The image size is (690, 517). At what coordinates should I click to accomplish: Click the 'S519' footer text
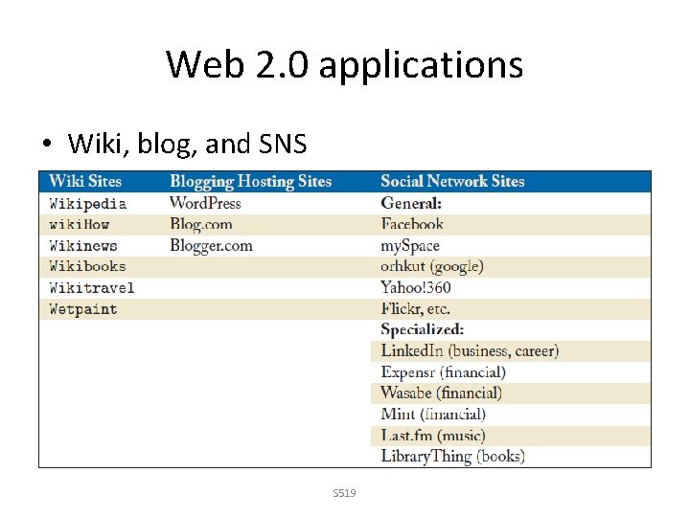click(345, 493)
